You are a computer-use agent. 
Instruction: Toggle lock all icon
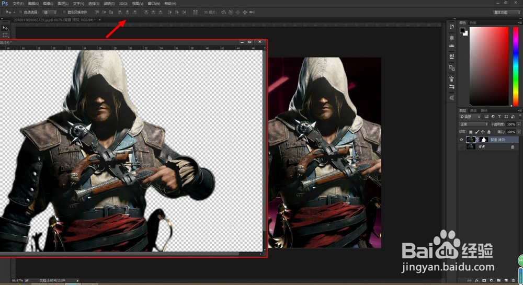pyautogui.click(x=489, y=132)
